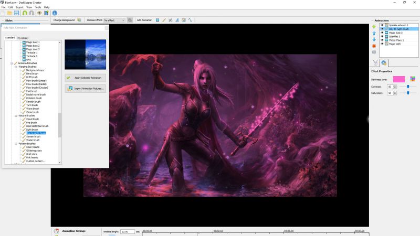420x236 pixels.
Task: Collapse the Nature Brushes group
Action: click(x=16, y=116)
